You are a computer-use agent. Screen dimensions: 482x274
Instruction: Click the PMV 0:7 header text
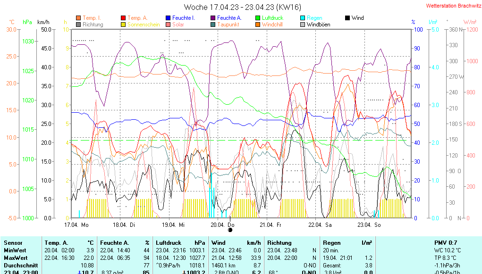point(445,242)
